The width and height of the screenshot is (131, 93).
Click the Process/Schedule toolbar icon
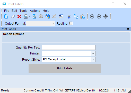[48, 16]
